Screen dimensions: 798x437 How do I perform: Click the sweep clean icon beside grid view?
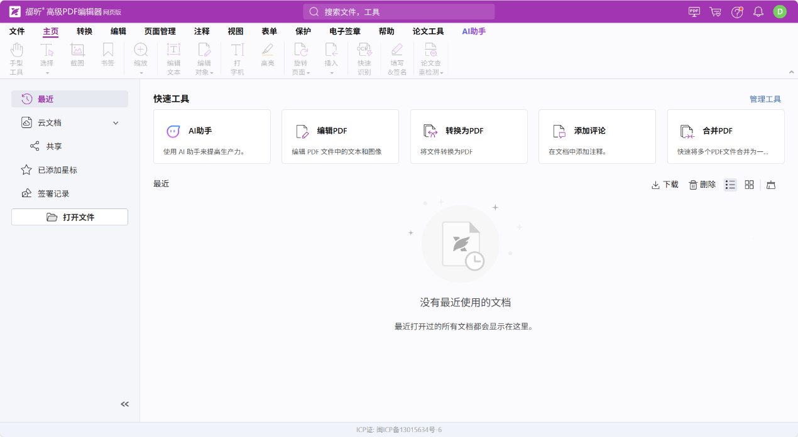[771, 185]
